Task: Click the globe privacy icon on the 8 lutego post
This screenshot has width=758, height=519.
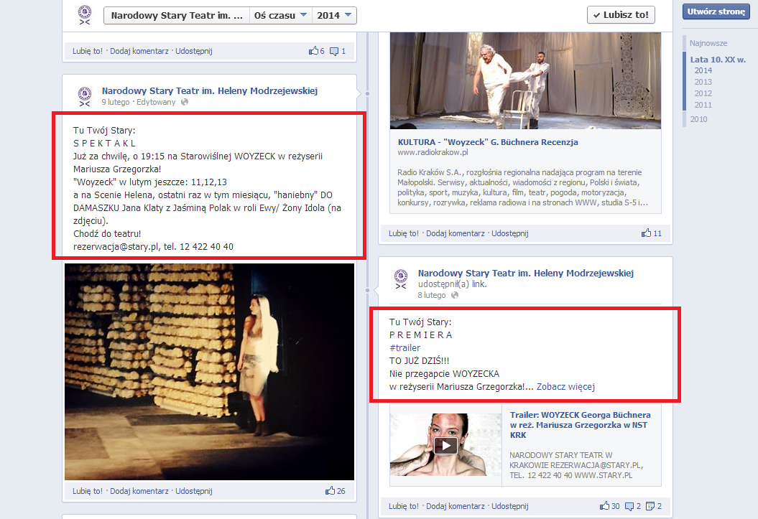Action: [x=454, y=295]
